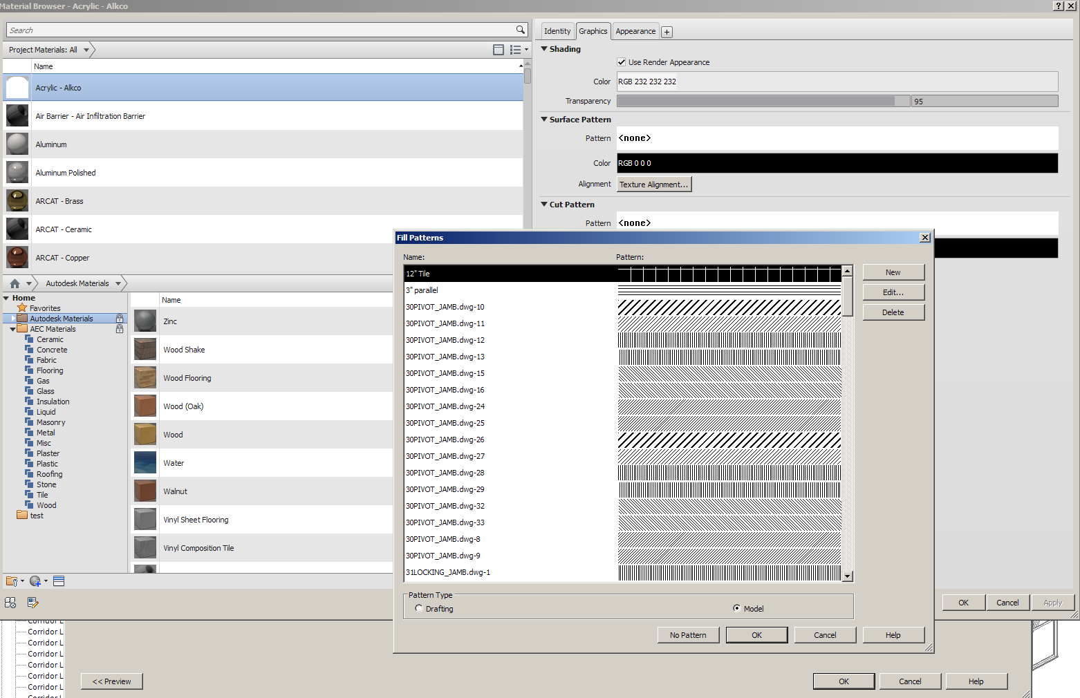Click the Shading color RGB 232 swatch
The height and width of the screenshot is (698, 1080).
point(837,82)
